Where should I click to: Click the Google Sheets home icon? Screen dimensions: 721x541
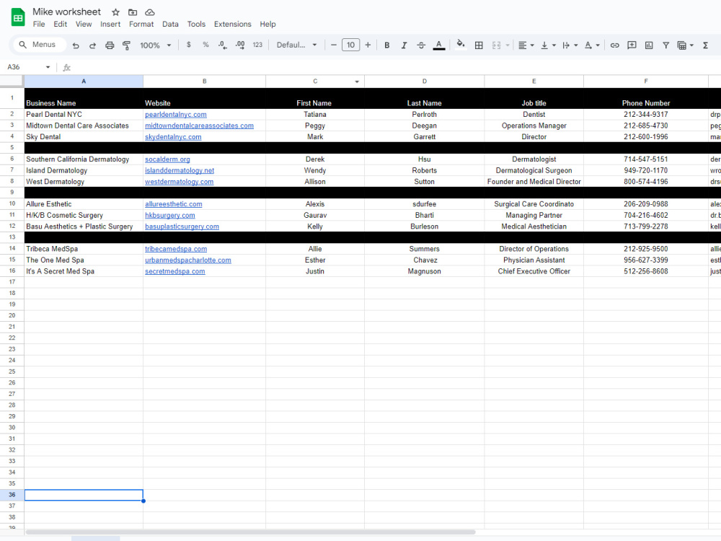[18, 17]
